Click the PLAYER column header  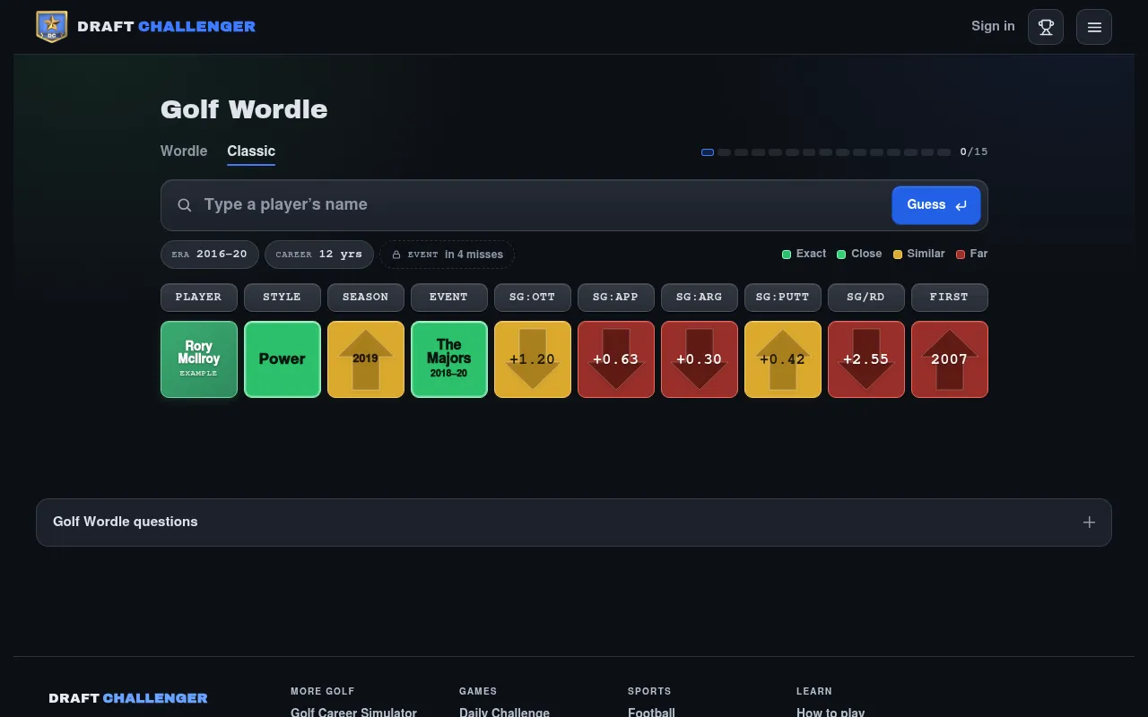point(199,298)
